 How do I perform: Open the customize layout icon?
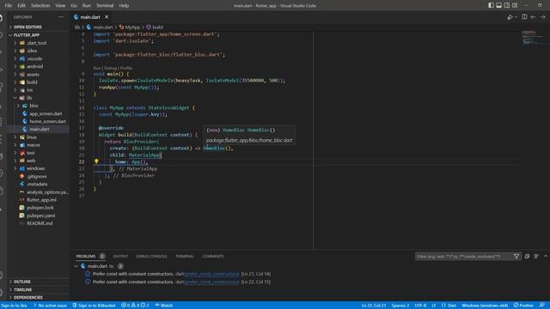point(515,5)
